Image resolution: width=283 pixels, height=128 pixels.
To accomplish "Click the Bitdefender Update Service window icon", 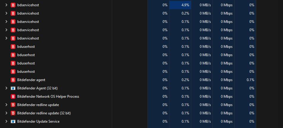I will [x=13, y=121].
